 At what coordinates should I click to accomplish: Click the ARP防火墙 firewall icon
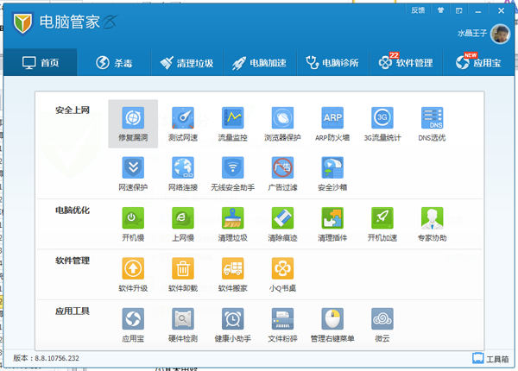pos(332,123)
